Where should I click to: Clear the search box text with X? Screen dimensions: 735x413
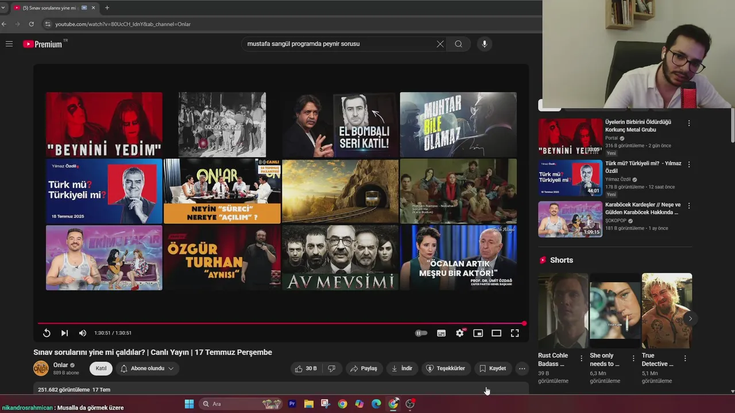click(440, 44)
